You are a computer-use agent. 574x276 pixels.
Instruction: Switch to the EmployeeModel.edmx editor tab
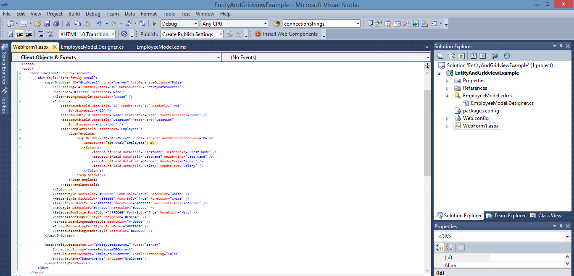[x=161, y=47]
